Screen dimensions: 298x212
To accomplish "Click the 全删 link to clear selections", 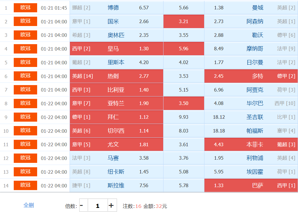I will [x=29, y=205].
